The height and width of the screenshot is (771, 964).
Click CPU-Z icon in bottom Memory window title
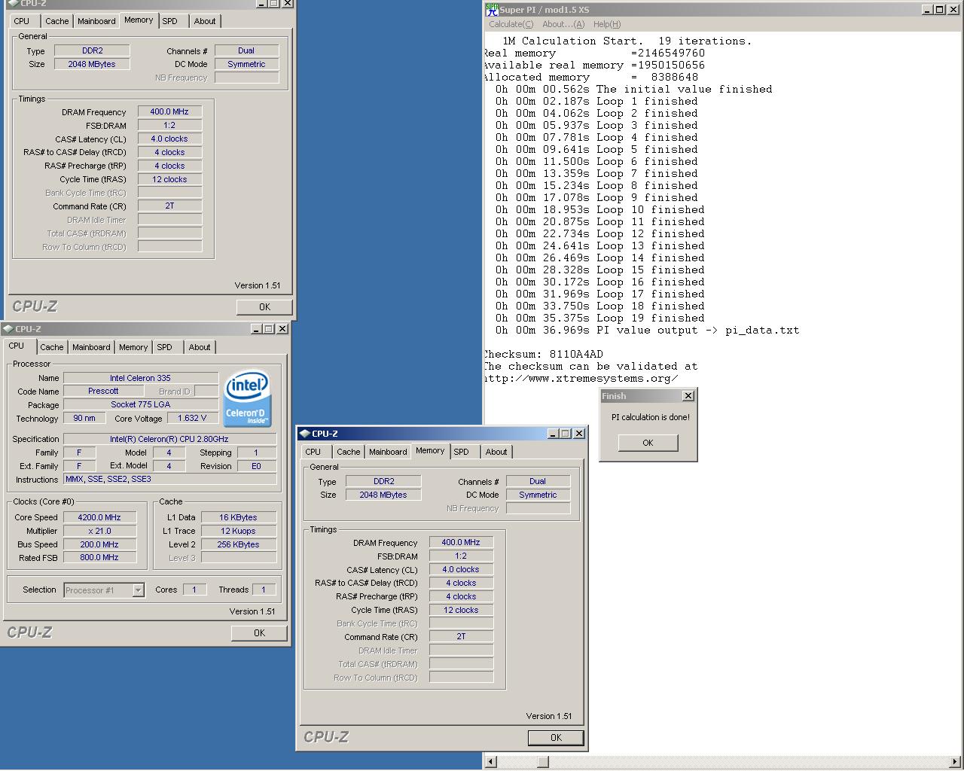tap(304, 434)
